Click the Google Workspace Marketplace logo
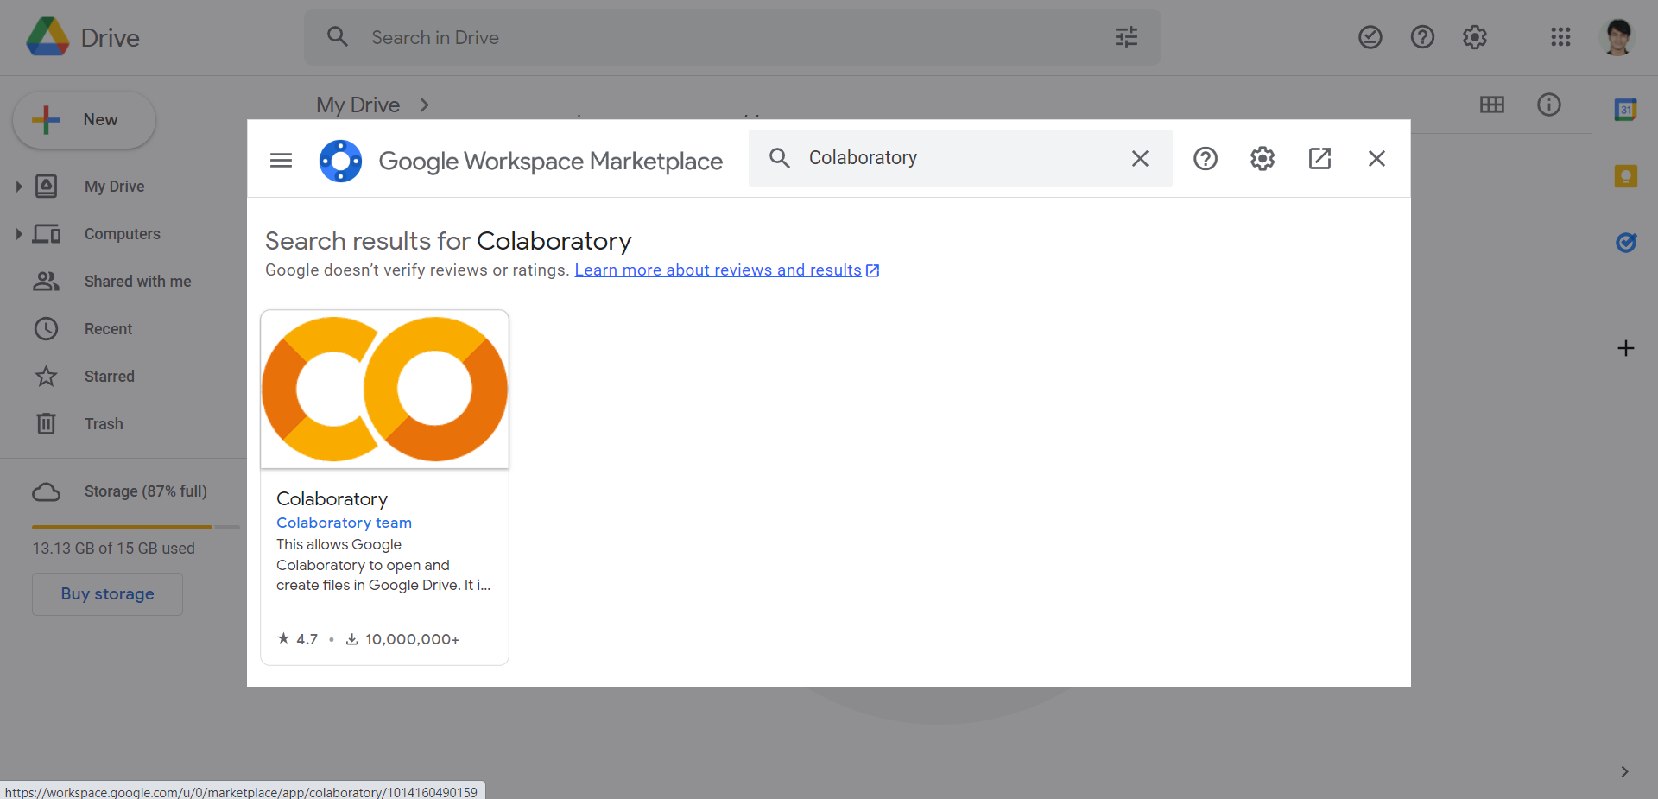 340,161
